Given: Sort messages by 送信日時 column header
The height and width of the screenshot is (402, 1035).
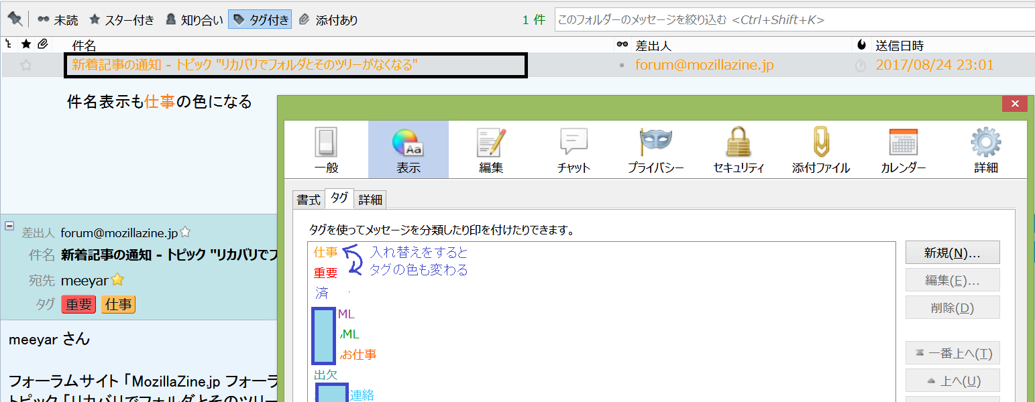Looking at the screenshot, I should pos(899,46).
